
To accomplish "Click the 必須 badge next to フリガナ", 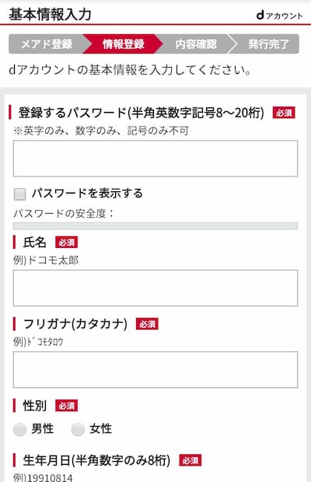I will 147,324.
